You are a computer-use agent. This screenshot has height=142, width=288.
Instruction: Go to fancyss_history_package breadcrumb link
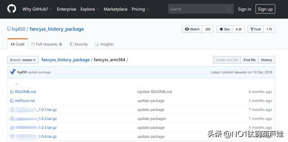(x=66, y=60)
